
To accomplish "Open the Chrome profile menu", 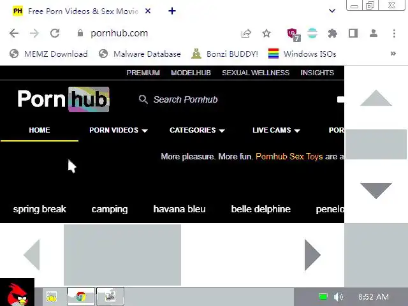I will click(x=374, y=33).
